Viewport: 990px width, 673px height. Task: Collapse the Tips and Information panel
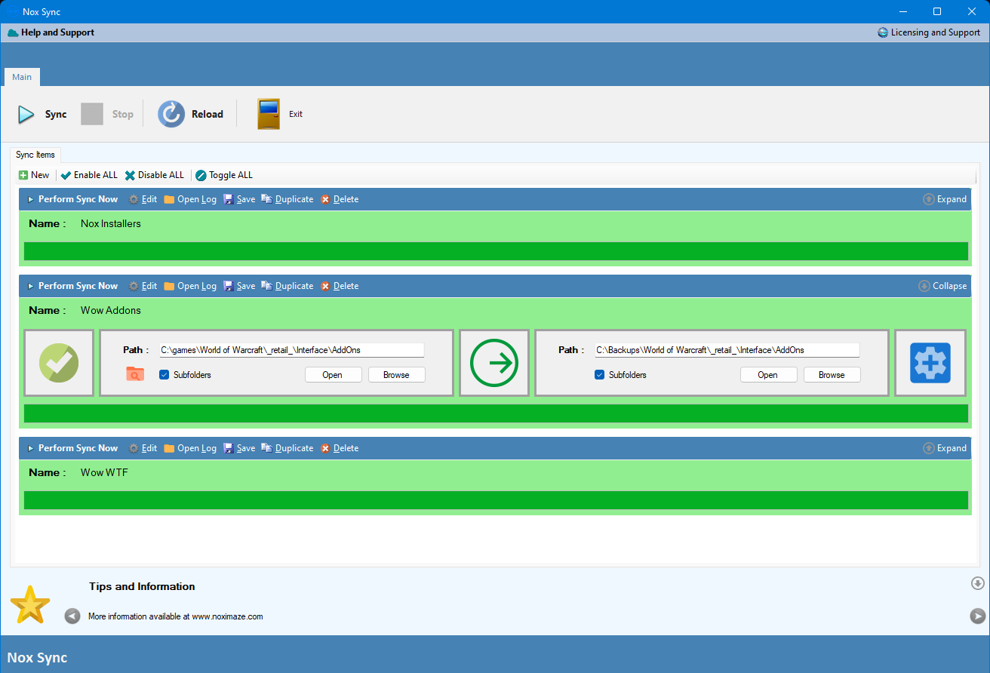click(978, 583)
